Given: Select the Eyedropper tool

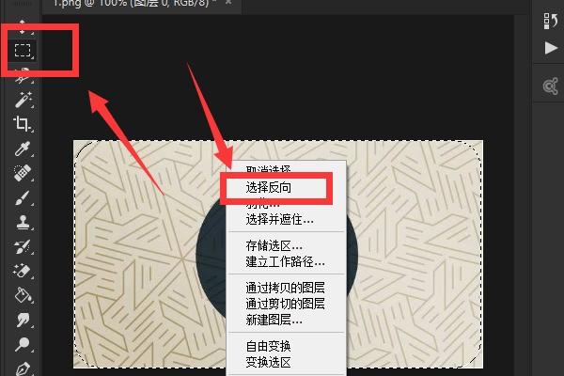Looking at the screenshot, I should coord(23,149).
